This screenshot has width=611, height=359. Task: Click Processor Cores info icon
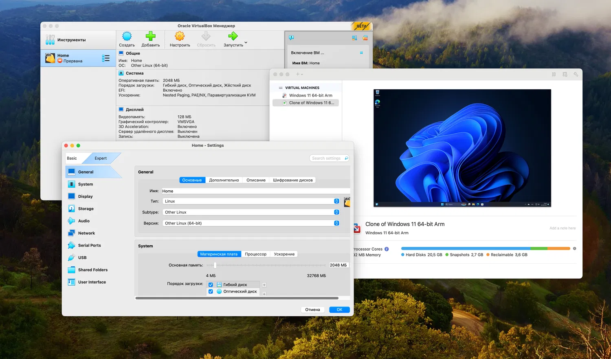387,249
